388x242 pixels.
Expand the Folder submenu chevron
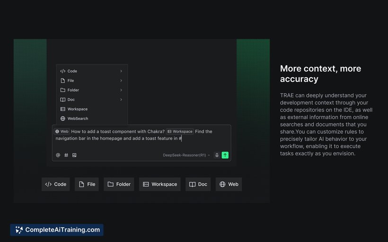coord(121,90)
